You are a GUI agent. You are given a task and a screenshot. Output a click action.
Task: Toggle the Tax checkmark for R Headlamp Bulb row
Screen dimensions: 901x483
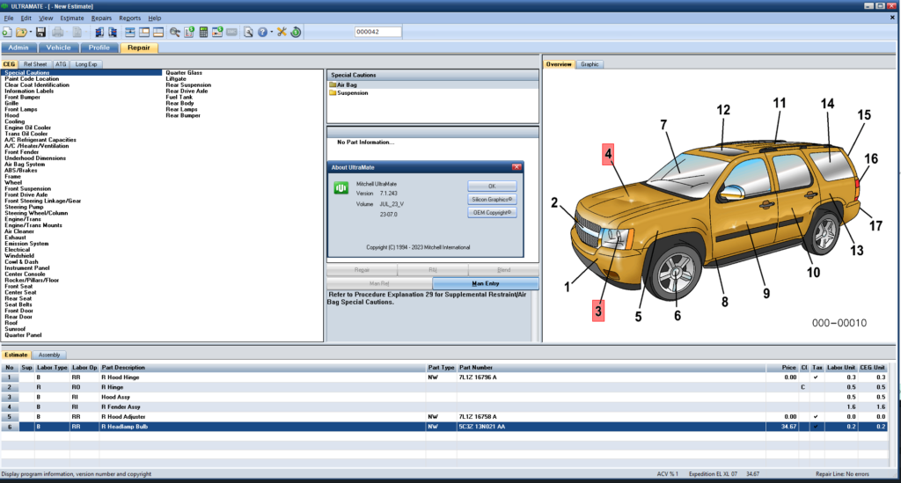pos(816,427)
